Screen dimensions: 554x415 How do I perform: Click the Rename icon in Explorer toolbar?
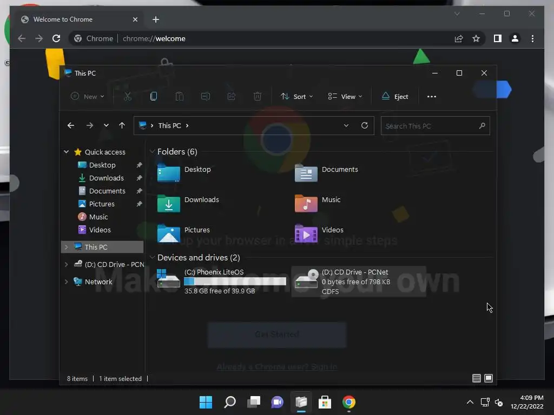tap(205, 96)
